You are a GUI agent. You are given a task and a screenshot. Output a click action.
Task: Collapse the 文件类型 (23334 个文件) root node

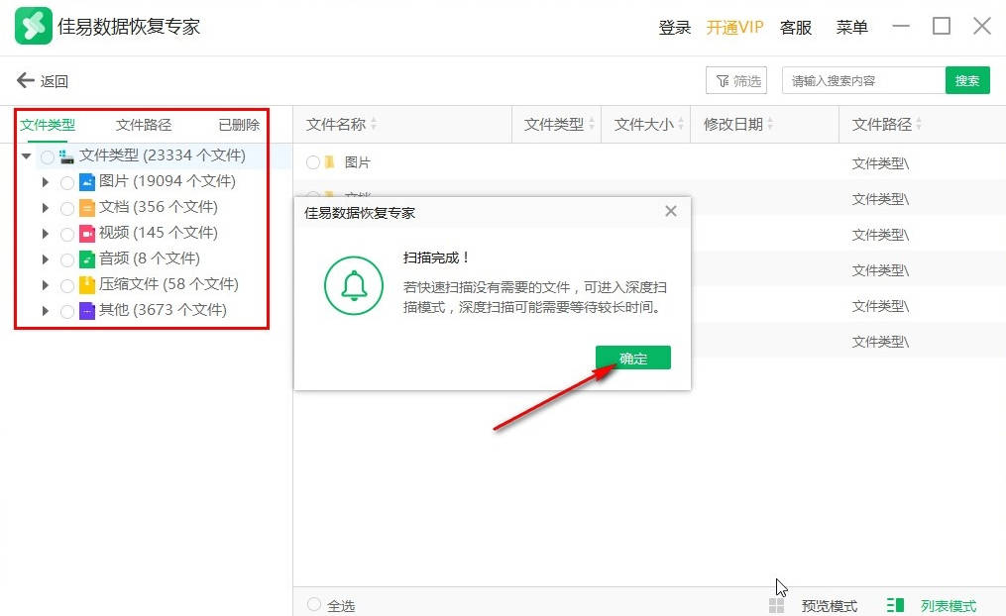[x=27, y=155]
